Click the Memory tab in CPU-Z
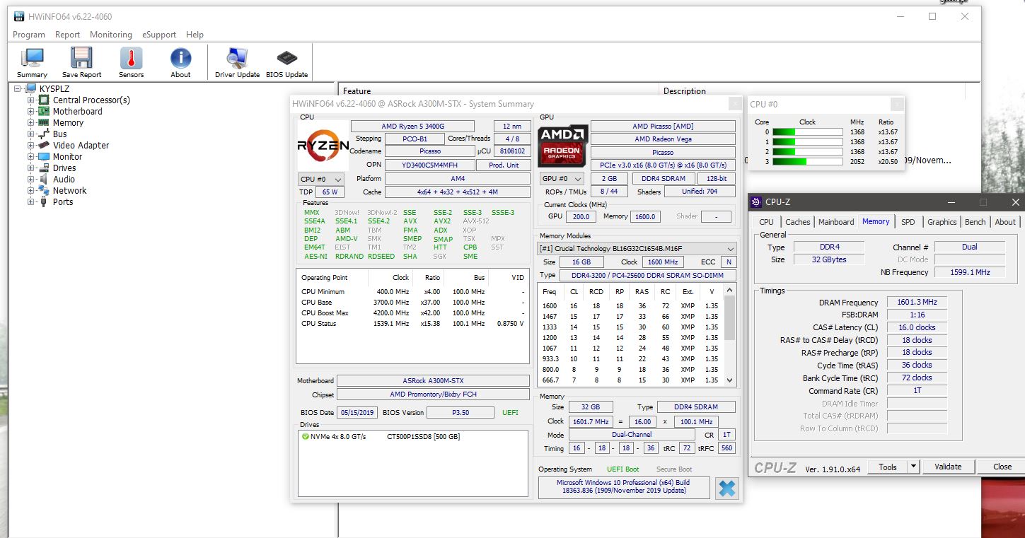 (x=876, y=221)
